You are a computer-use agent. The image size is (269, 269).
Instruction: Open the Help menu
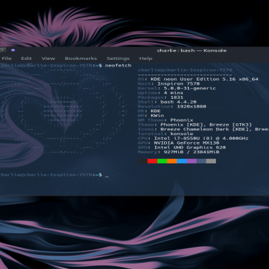tap(146, 59)
